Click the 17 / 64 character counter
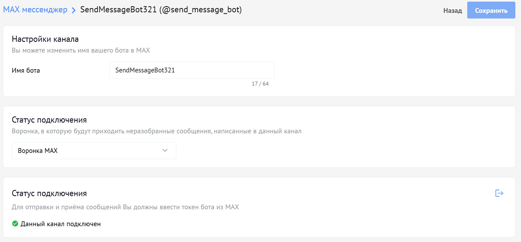Screen dimensions: 521x242 point(260,84)
